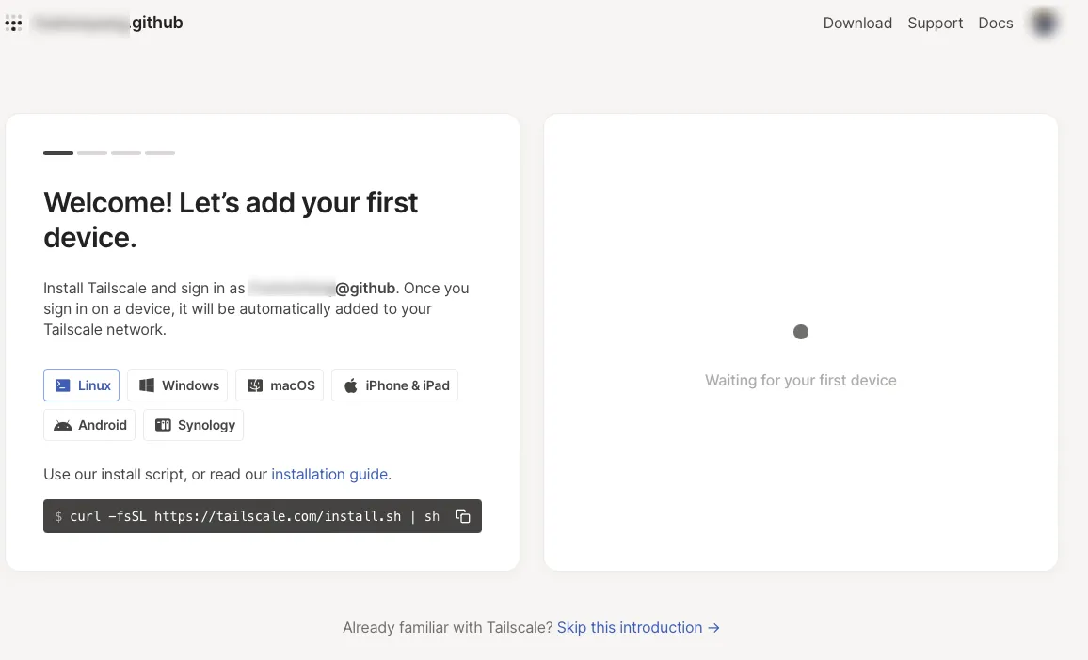Open the user avatar menu

pyautogui.click(x=1043, y=24)
